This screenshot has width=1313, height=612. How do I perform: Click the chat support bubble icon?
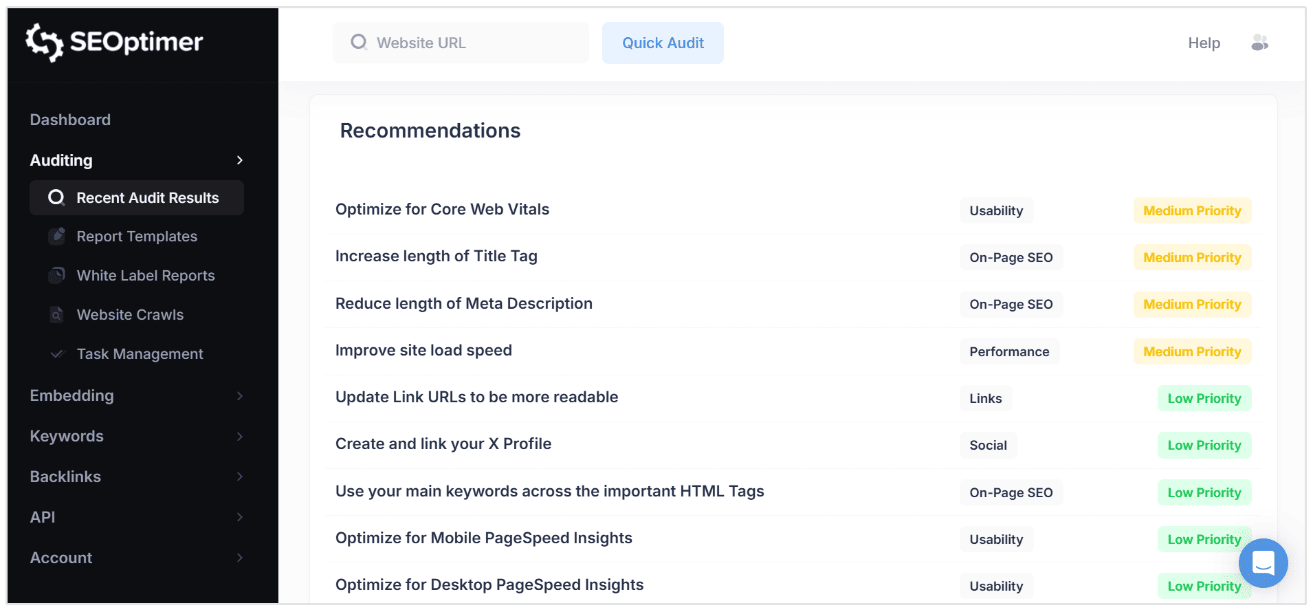(x=1263, y=563)
